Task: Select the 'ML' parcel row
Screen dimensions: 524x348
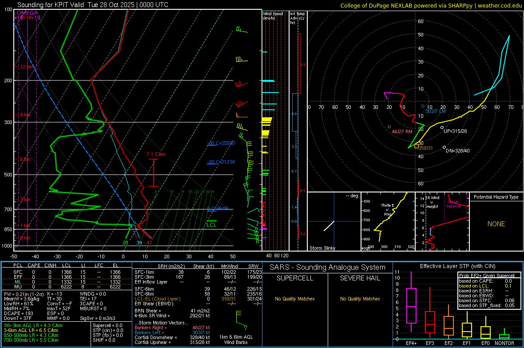Action: coord(67,282)
